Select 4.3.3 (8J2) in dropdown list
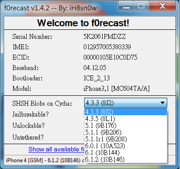Image resolution: width=180 pixels, height=169 pixels. [x=126, y=112]
